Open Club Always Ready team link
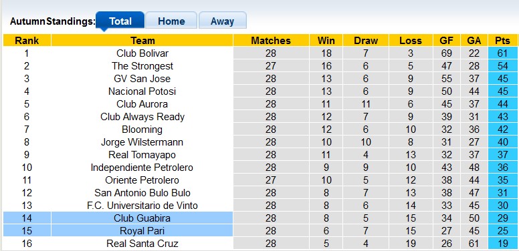Viewport: 519px width, 251px height. click(x=142, y=117)
